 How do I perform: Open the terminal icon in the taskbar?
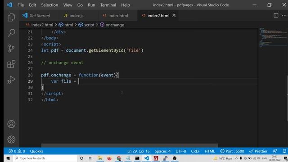click(x=137, y=158)
